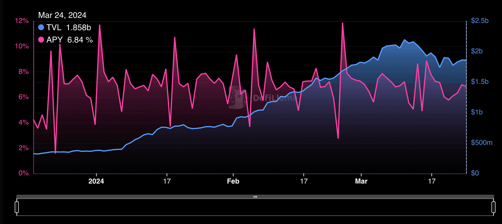Click the Feb x-axis label

(x=233, y=181)
